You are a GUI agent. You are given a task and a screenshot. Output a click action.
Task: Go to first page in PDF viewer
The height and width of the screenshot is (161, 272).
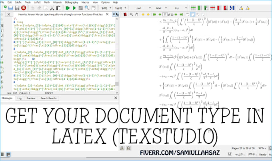pyautogui.click(x=154, y=14)
